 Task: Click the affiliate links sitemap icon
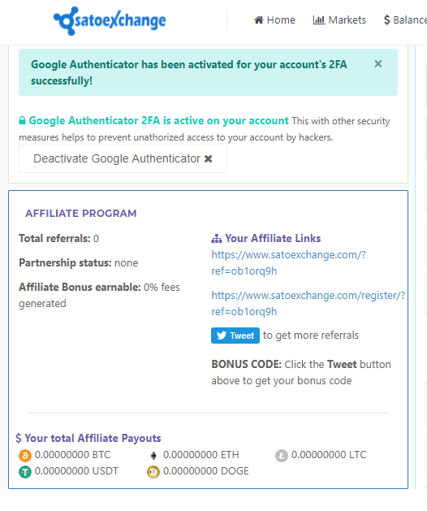click(x=216, y=239)
